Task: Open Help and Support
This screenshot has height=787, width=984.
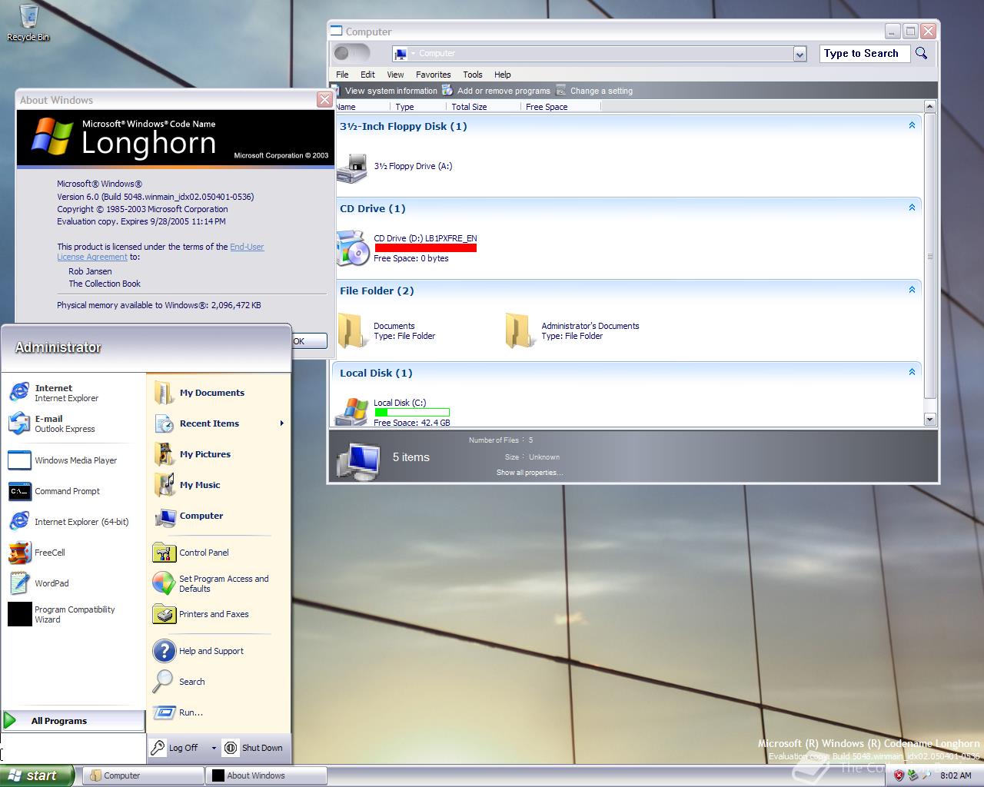Action: tap(198, 651)
